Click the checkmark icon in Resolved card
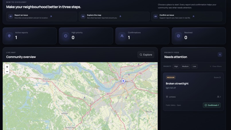This screenshot has width=231, height=130. [x=178, y=36]
